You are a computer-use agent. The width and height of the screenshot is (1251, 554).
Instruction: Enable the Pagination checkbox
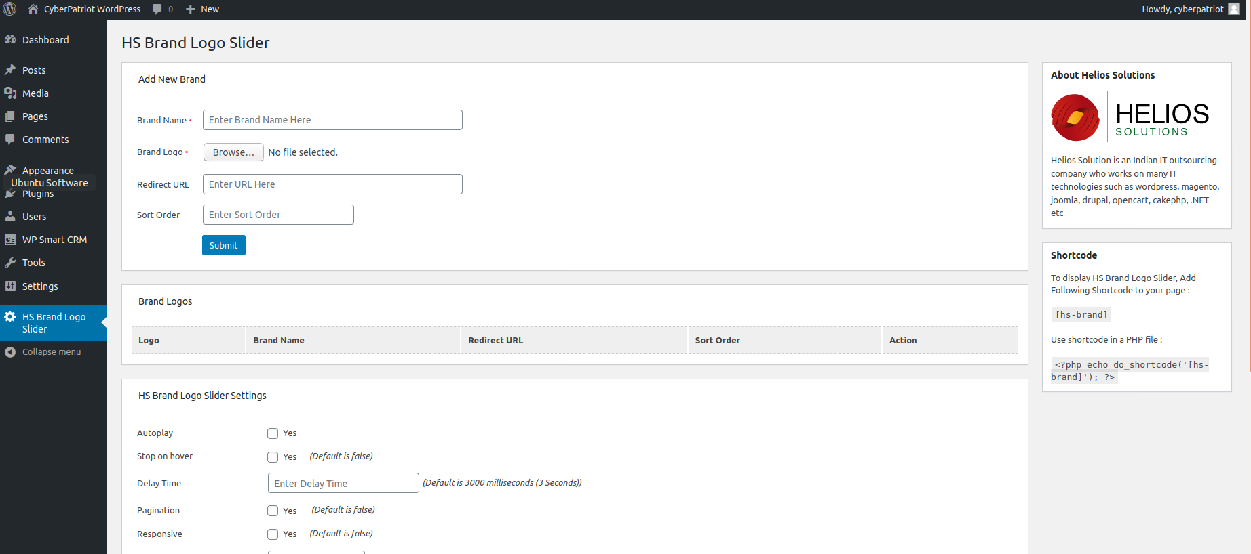(x=273, y=511)
